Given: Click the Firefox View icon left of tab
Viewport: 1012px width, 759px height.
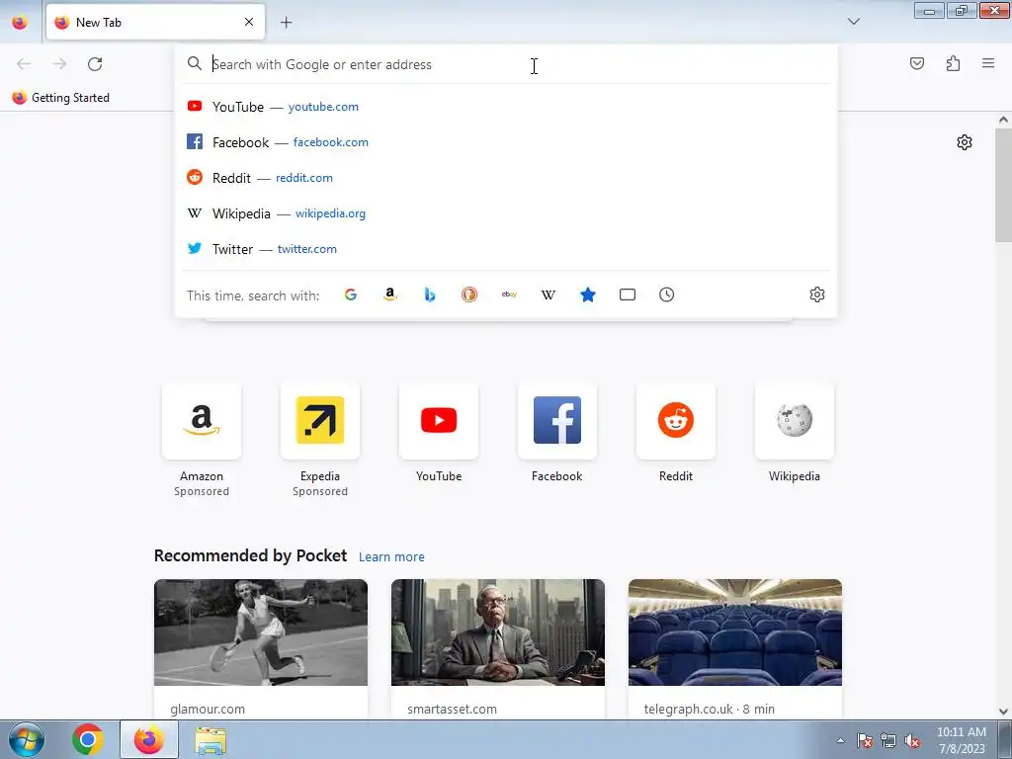Looking at the screenshot, I should [20, 22].
